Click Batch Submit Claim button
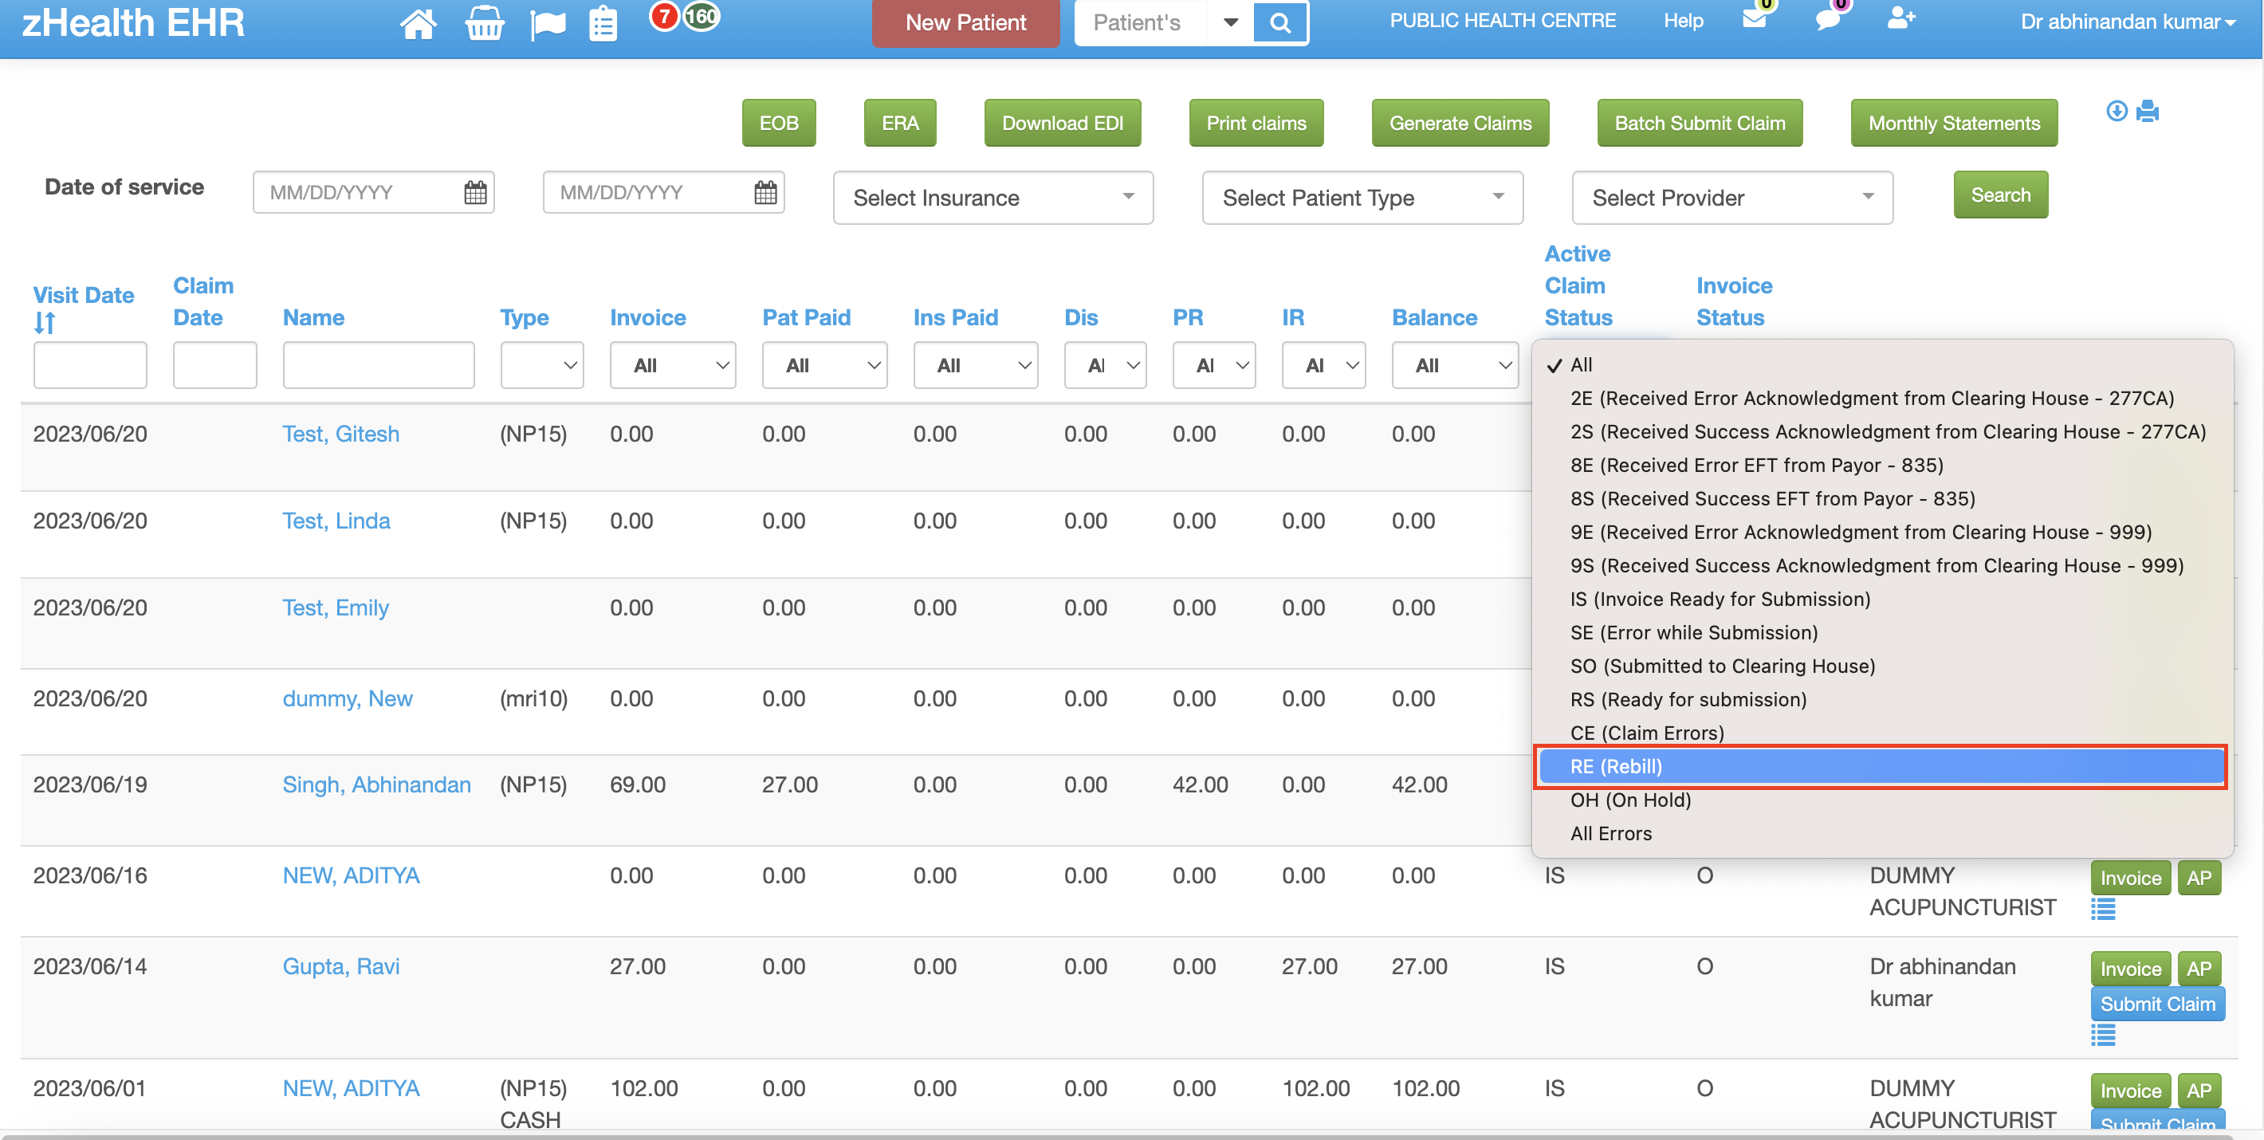 1700,123
